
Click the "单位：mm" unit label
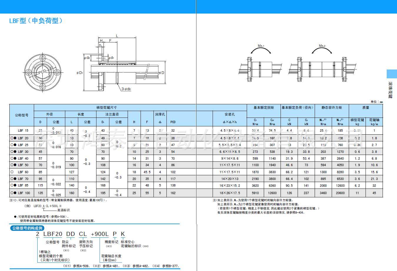pyautogui.click(x=377, y=102)
